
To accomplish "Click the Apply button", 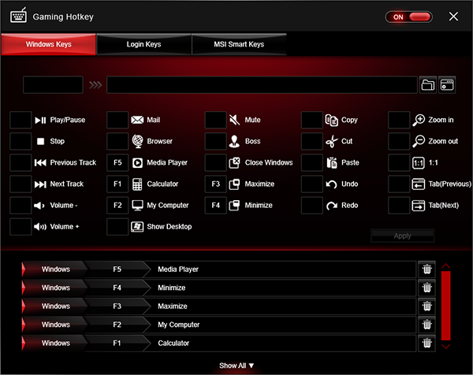I will point(402,236).
